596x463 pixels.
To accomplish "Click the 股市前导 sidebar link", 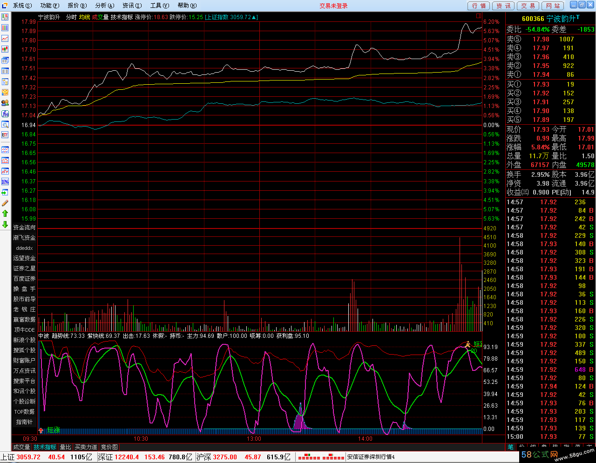I will tap(24, 299).
